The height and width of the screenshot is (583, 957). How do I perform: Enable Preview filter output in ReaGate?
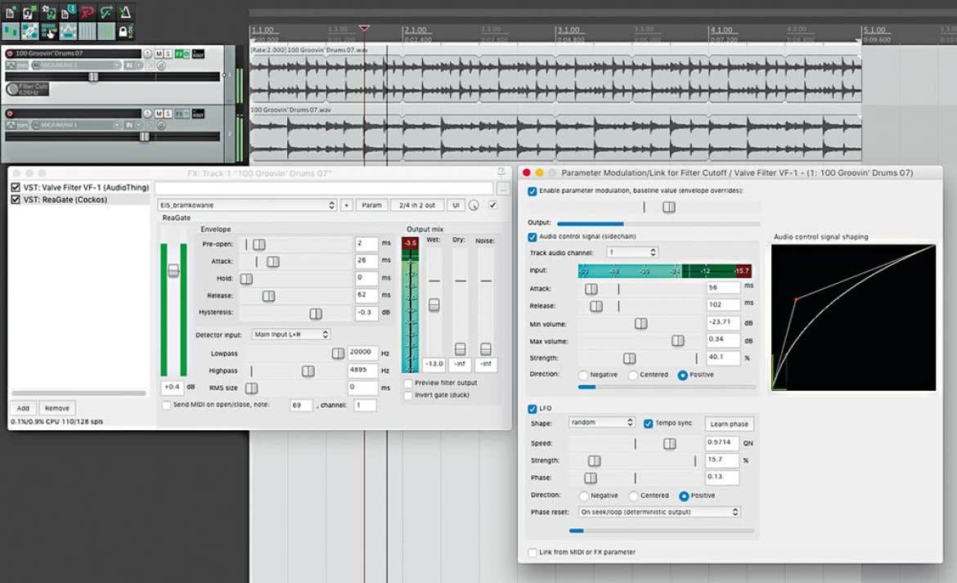(407, 383)
